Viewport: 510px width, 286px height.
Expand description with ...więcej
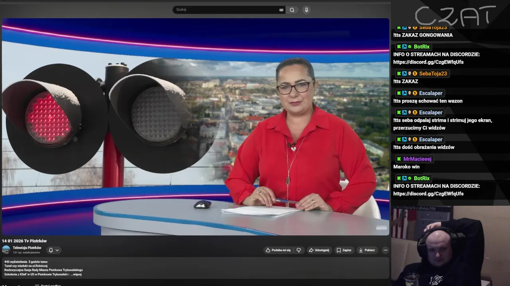(x=76, y=274)
